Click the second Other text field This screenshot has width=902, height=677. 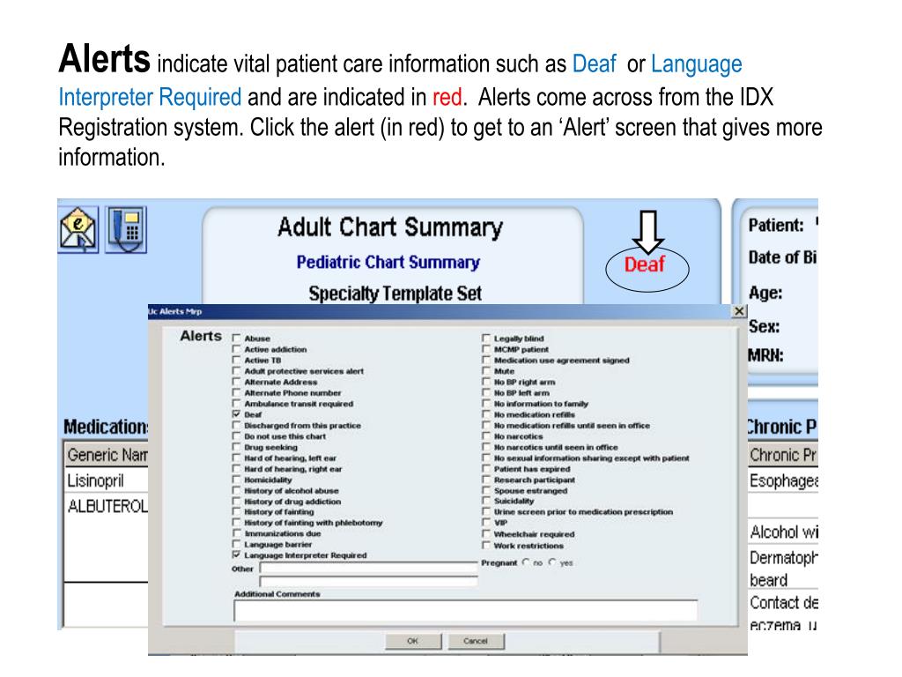point(368,581)
